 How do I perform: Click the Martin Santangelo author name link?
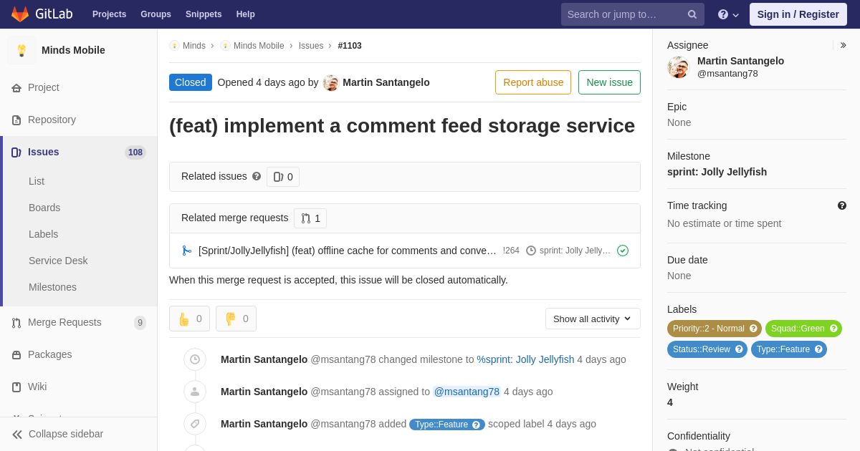pyautogui.click(x=386, y=82)
